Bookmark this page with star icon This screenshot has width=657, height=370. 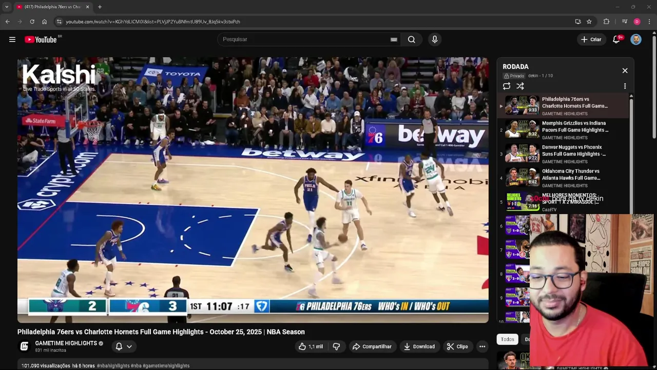tap(589, 22)
